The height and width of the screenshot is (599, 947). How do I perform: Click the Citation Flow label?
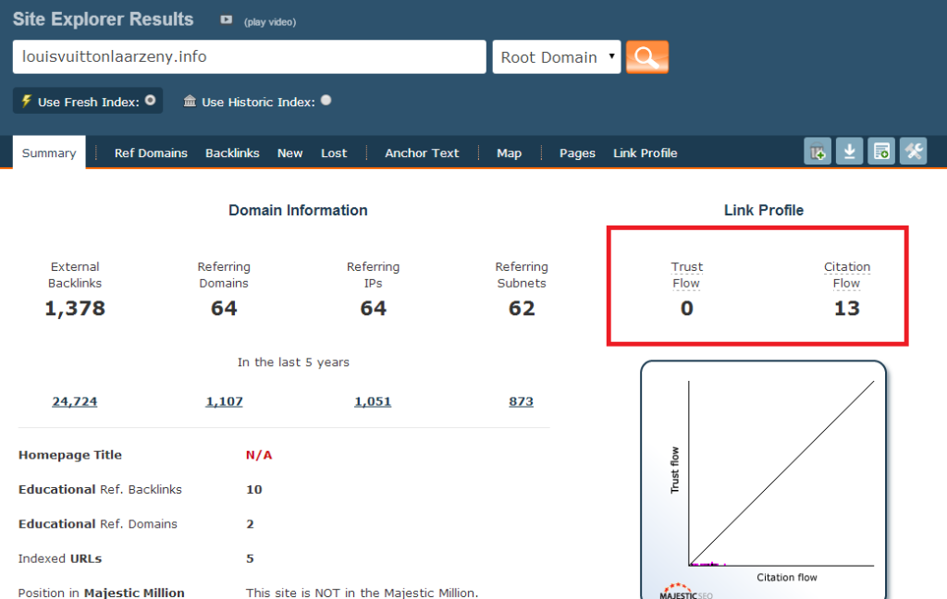(847, 275)
